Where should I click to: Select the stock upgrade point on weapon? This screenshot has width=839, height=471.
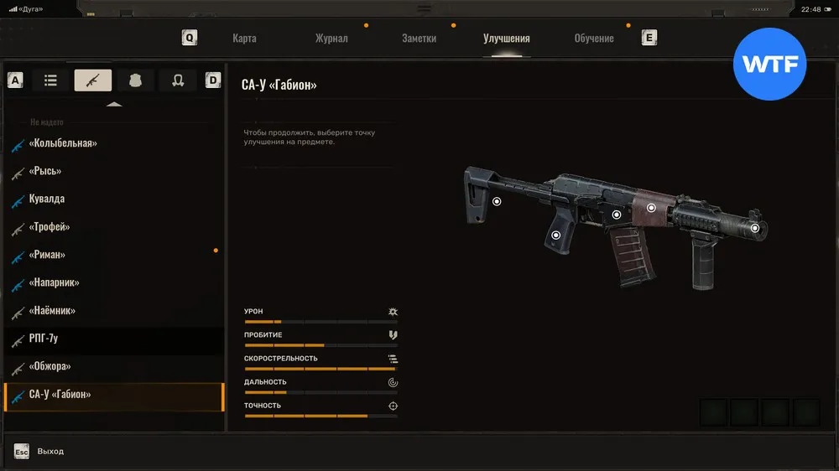(x=497, y=201)
